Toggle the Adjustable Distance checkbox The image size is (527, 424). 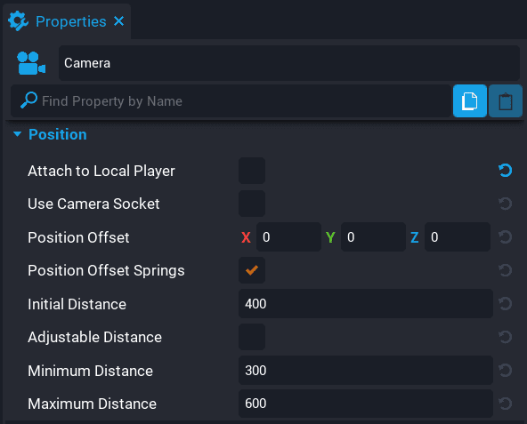pyautogui.click(x=252, y=337)
